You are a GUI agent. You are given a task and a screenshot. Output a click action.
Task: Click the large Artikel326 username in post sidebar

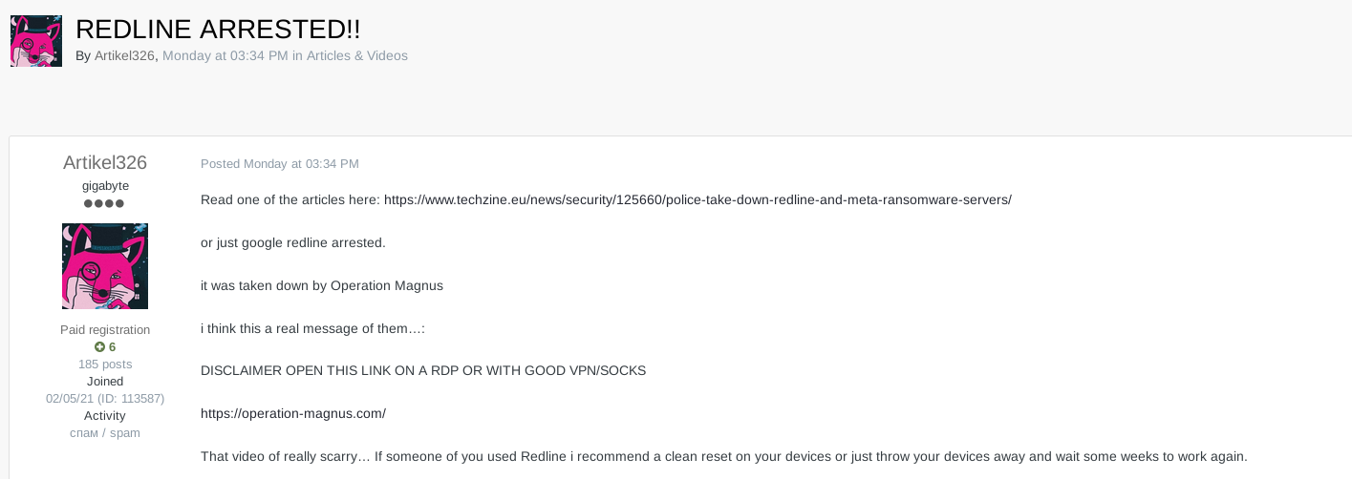coord(105,163)
